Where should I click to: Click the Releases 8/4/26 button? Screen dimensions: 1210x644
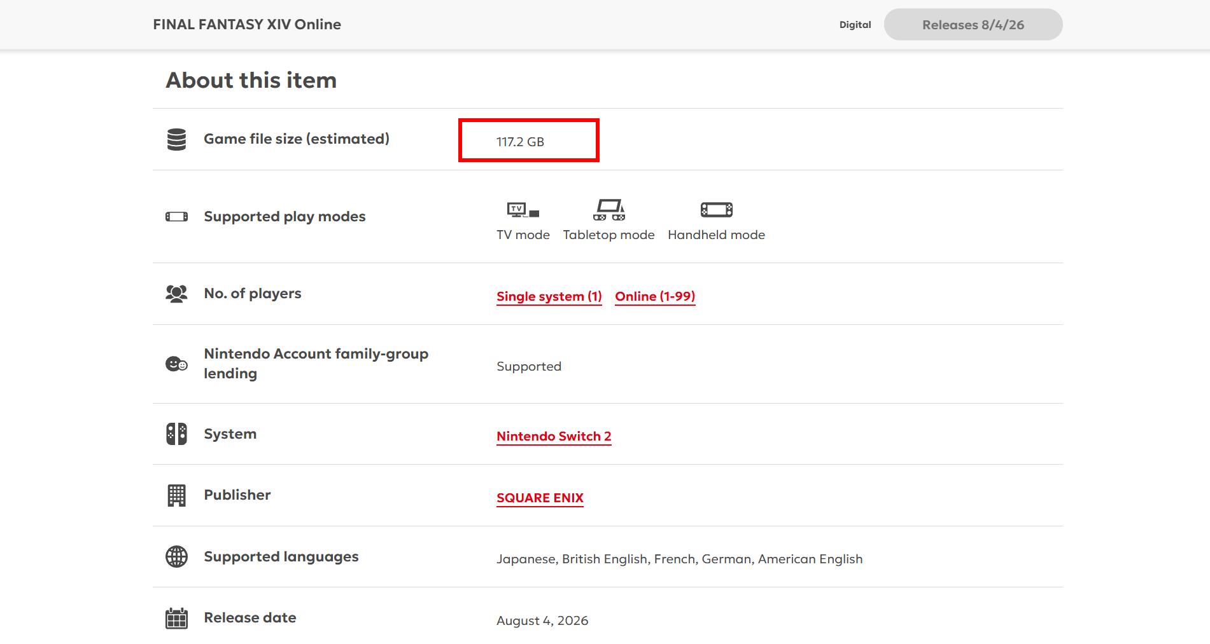973,25
